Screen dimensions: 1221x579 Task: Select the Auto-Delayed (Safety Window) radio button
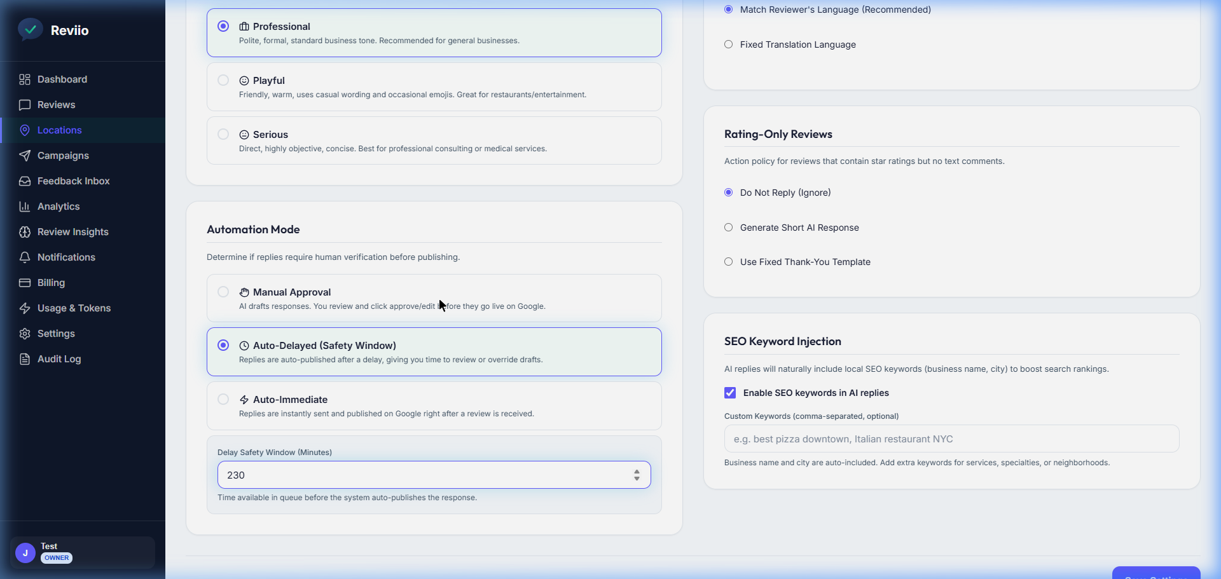pos(223,345)
